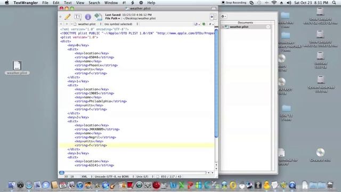Click vertical scroll down arrow
Image resolution: width=341 pixels, height=192 pixels.
[216, 169]
